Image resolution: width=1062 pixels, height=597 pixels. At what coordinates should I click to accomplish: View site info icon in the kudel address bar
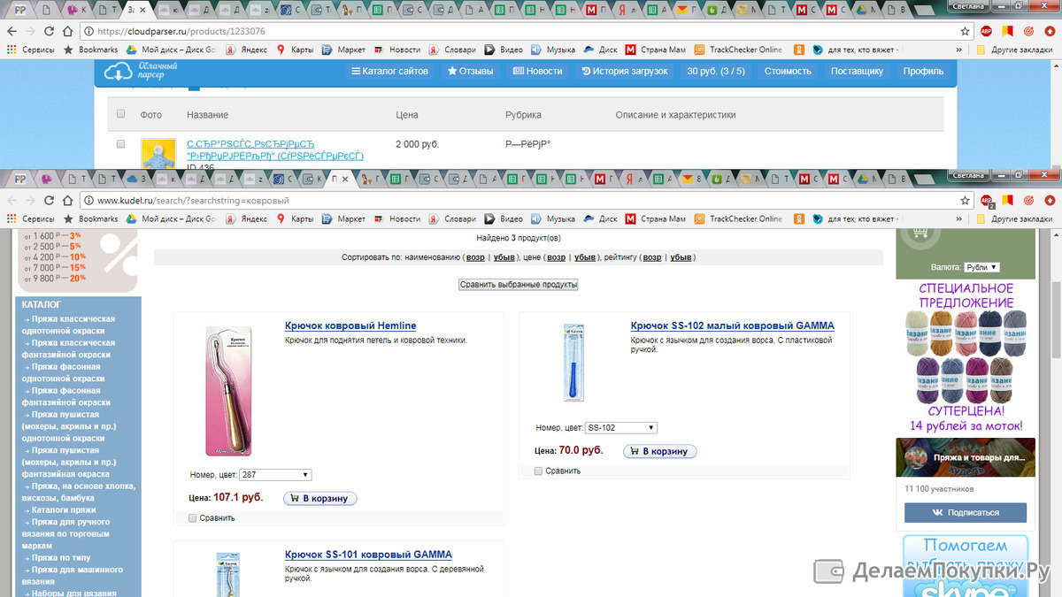[x=88, y=201]
